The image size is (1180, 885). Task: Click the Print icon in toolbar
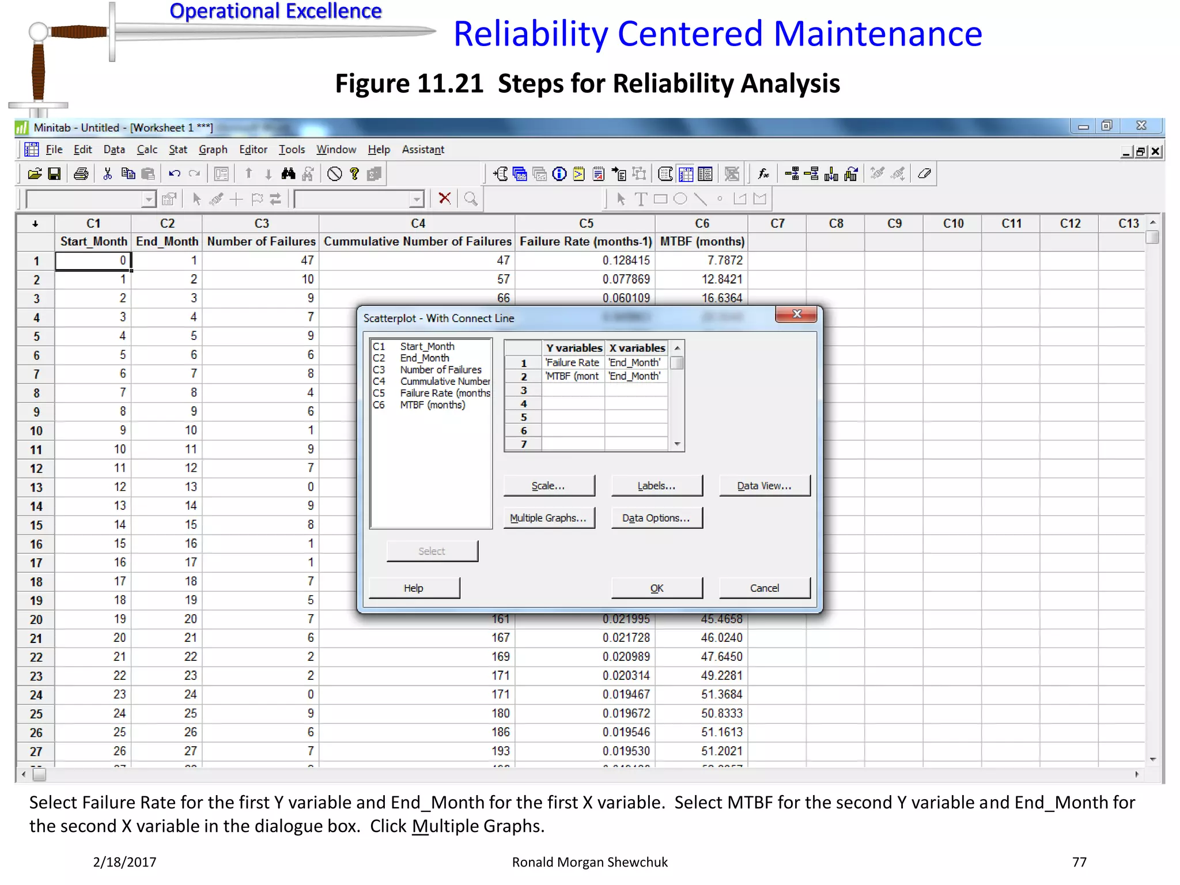81,174
